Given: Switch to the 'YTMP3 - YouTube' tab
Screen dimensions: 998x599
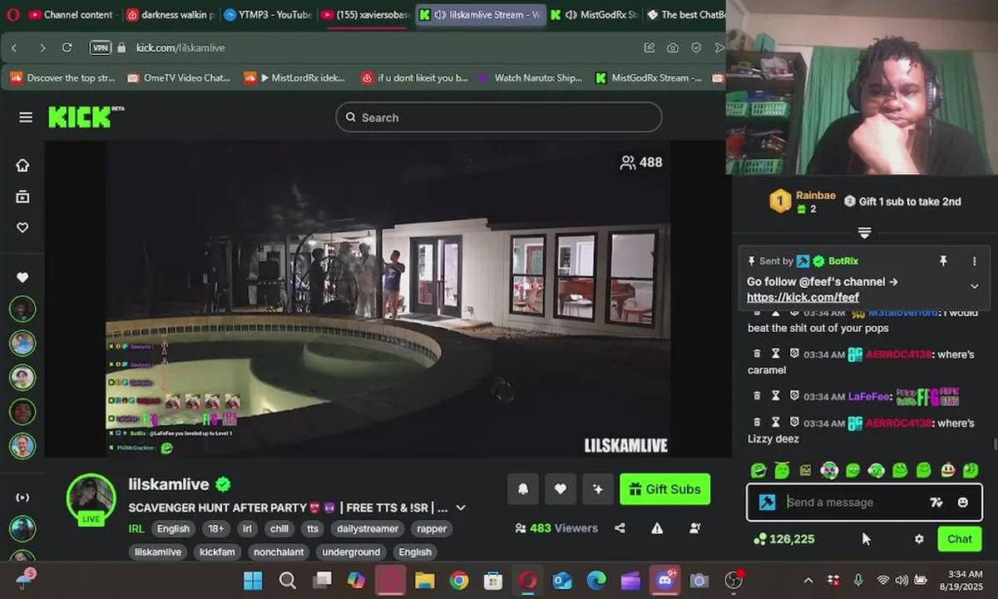Looking at the screenshot, I should coord(268,14).
